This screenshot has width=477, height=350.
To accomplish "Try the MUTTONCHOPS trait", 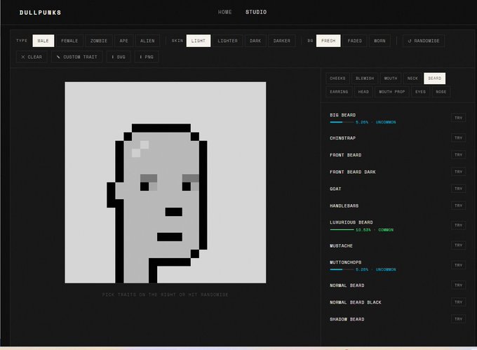I will (458, 265).
